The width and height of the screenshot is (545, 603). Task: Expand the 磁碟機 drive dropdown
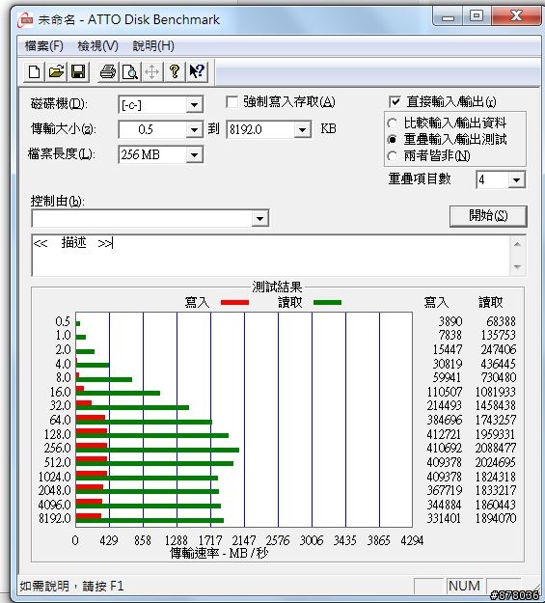(x=194, y=104)
